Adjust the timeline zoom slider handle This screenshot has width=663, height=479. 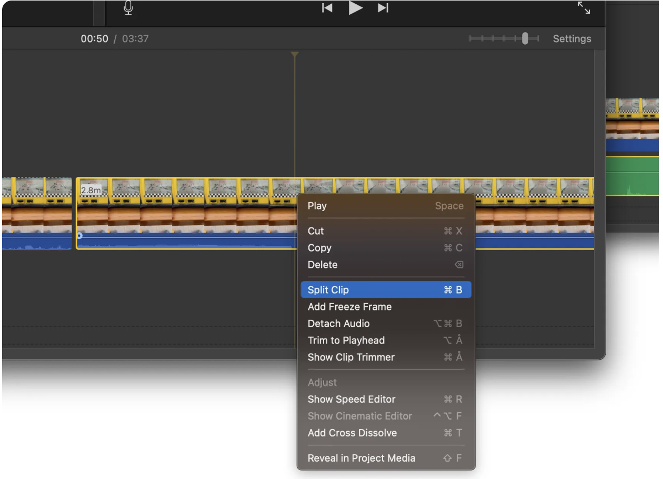pyautogui.click(x=525, y=38)
